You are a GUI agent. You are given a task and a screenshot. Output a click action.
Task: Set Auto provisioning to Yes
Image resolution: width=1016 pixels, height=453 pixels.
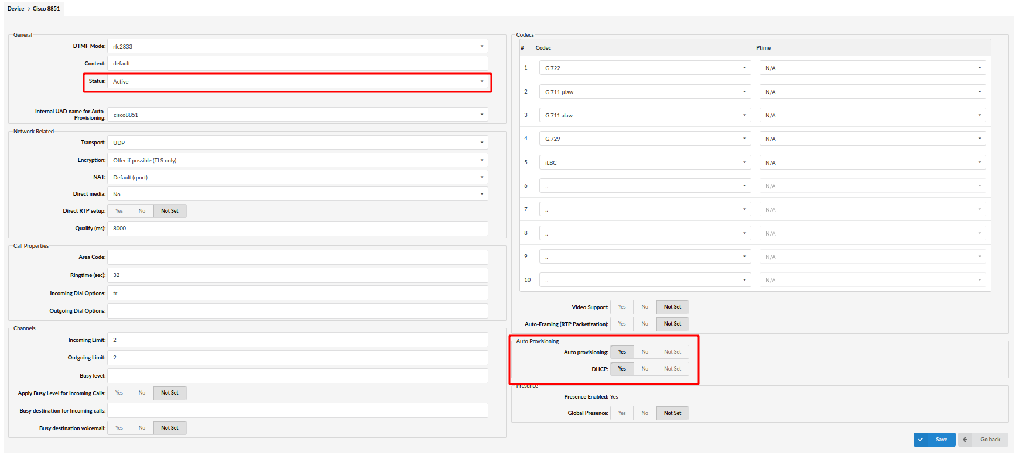coord(622,352)
